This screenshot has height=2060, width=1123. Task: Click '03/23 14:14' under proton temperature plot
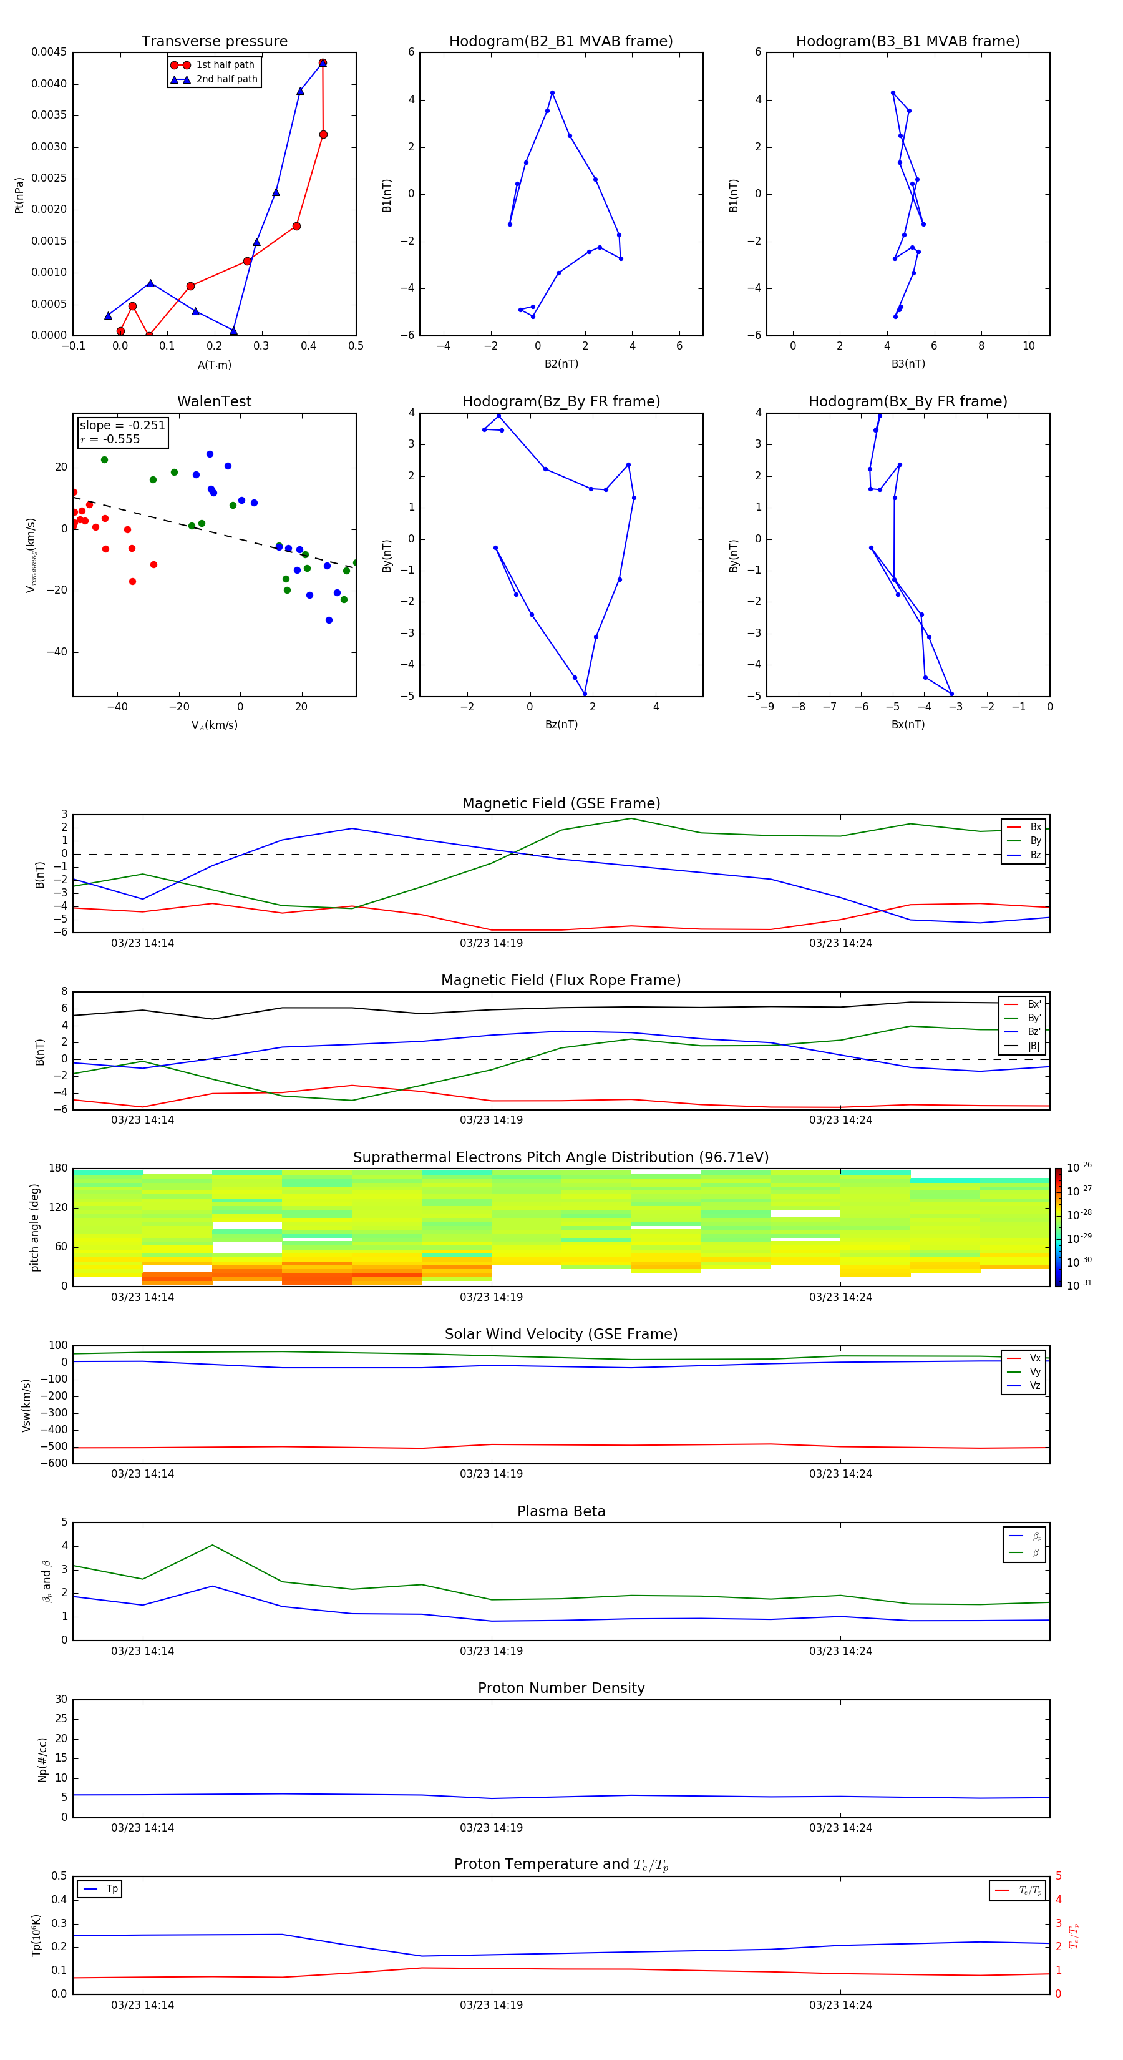[x=142, y=2006]
